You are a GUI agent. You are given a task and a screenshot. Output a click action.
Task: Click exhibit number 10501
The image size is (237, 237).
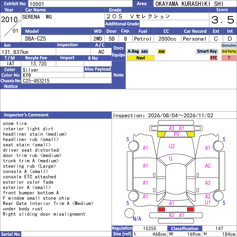tap(37, 4)
